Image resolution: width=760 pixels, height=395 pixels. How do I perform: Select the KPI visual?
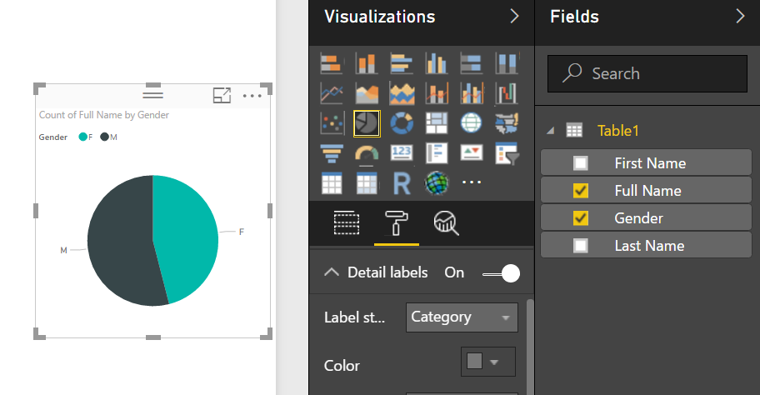tap(471, 153)
